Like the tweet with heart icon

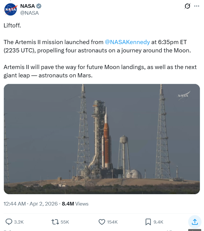(102, 222)
